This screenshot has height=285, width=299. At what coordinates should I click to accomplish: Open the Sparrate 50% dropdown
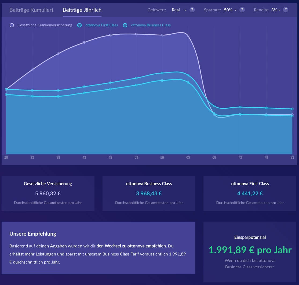click(230, 10)
